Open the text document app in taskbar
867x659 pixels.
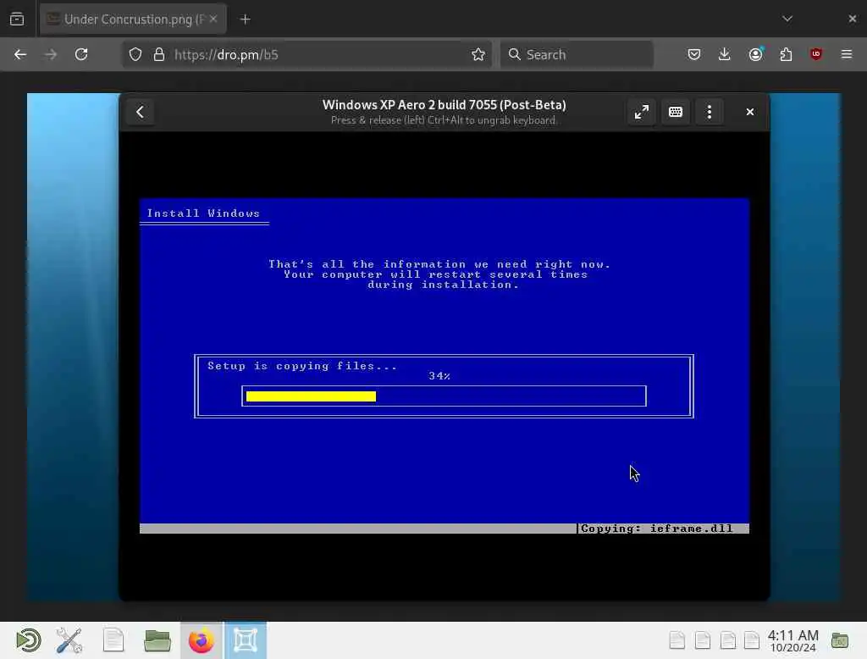pos(113,640)
